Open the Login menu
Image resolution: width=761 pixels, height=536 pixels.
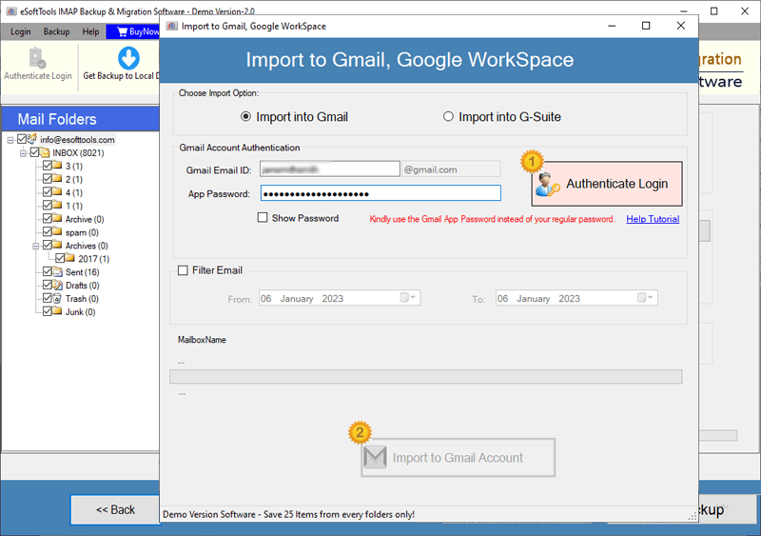coord(20,31)
